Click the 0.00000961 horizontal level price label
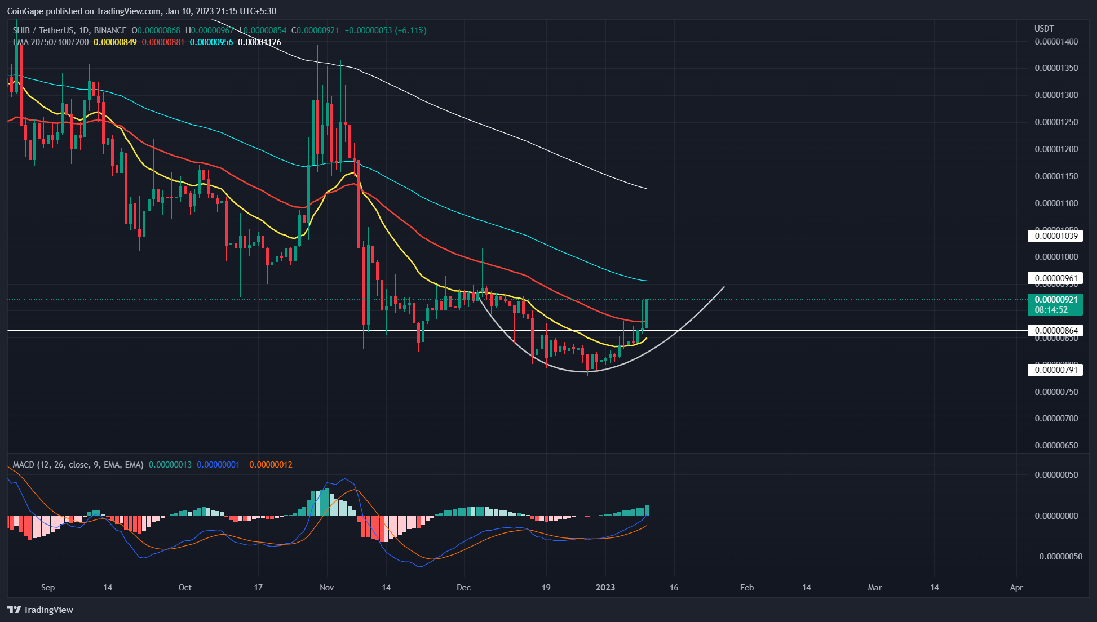The height and width of the screenshot is (622, 1097). [x=1055, y=278]
